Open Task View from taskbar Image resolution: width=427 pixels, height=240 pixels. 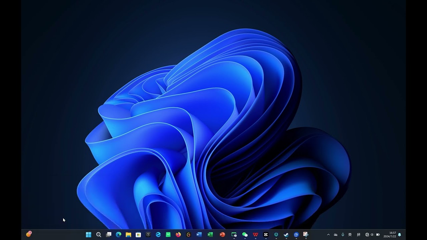click(x=108, y=235)
